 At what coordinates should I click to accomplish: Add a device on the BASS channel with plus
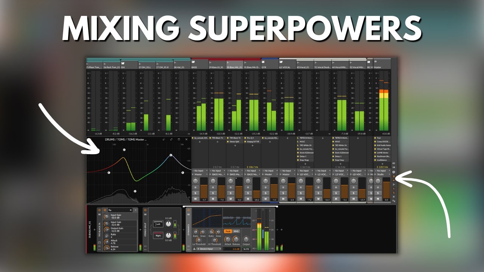coord(200,142)
